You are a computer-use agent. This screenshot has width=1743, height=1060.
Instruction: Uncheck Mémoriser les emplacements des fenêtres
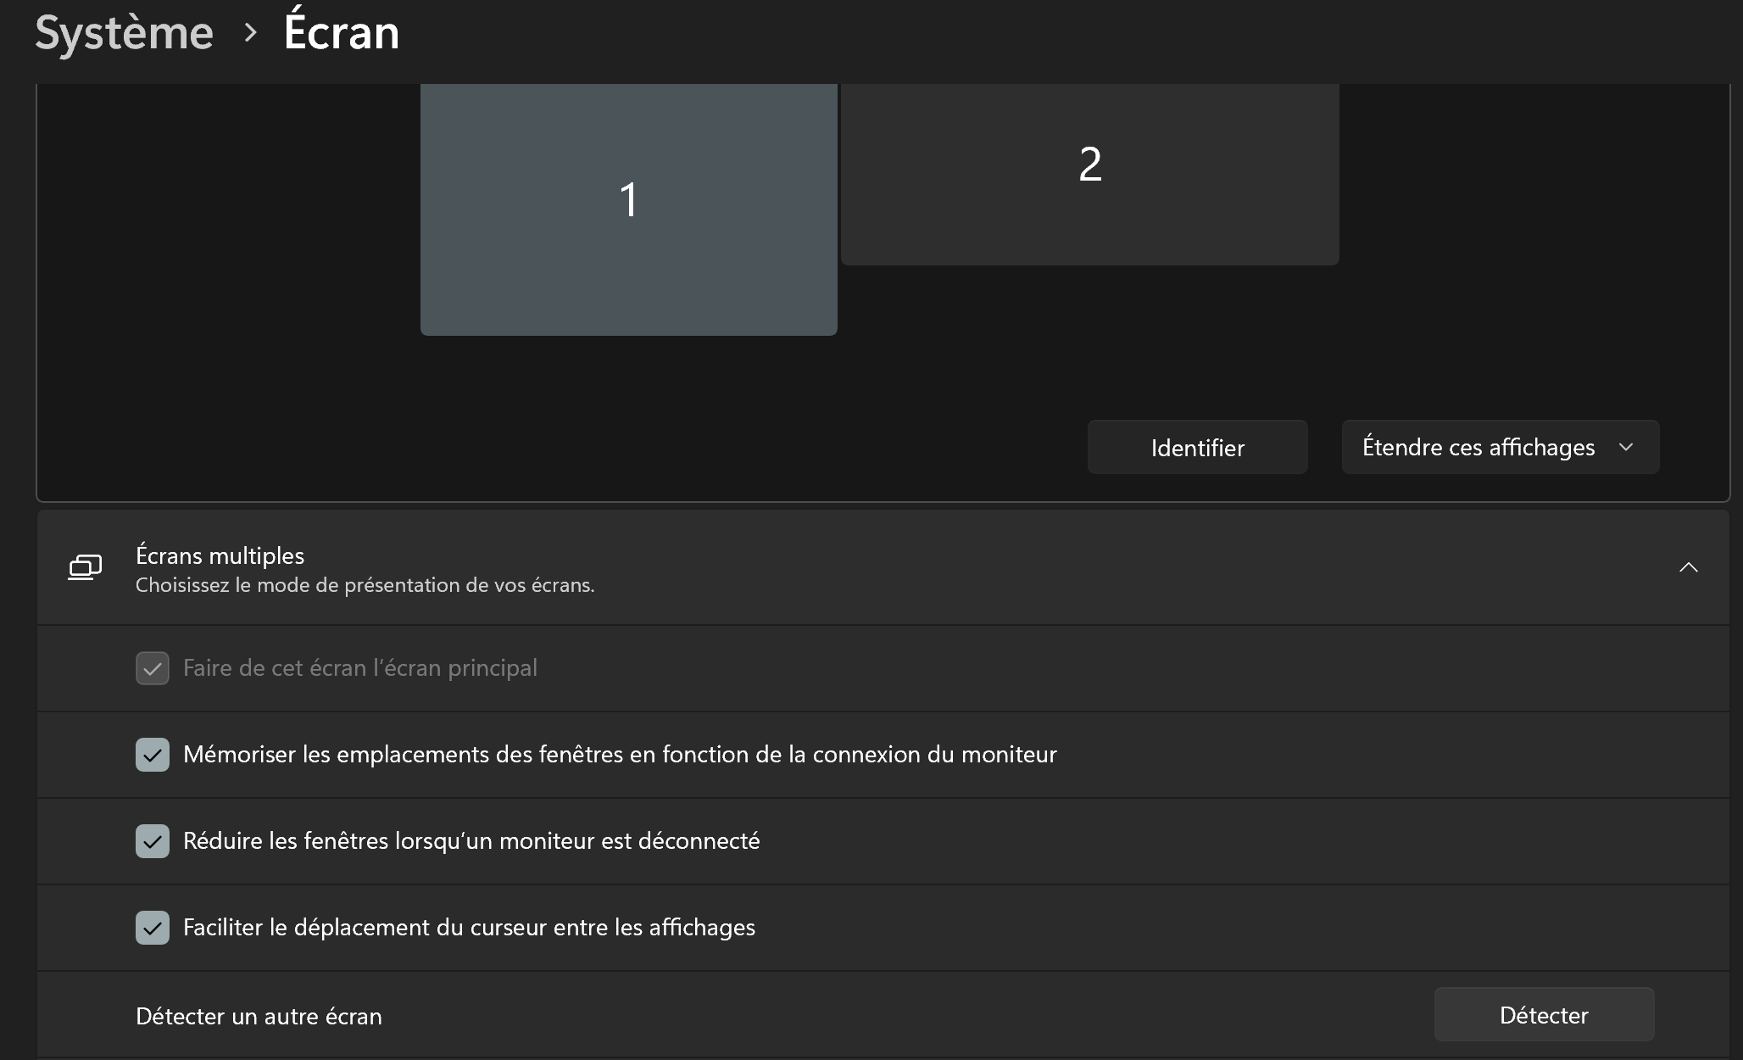pyautogui.click(x=153, y=755)
